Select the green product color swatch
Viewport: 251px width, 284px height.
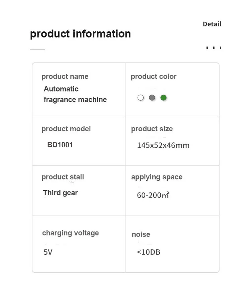[x=163, y=98]
